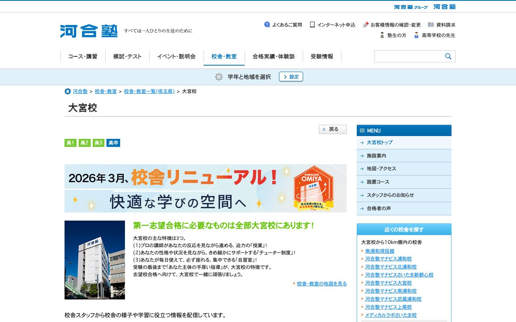Open the 校舎リニューアル banner image

point(206,188)
